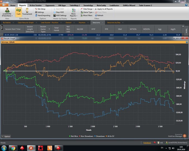Open SitNGo Wizard tab

[x=129, y=5]
